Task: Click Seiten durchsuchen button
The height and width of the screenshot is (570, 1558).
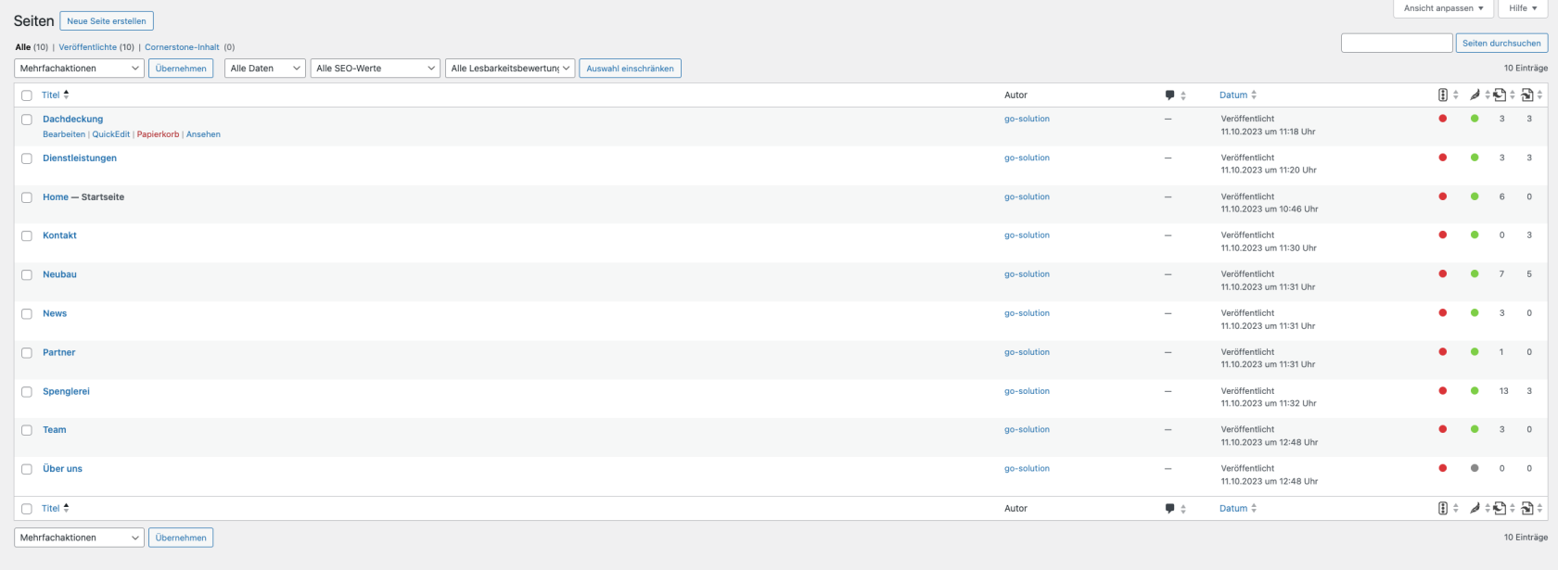Action: click(x=1501, y=43)
